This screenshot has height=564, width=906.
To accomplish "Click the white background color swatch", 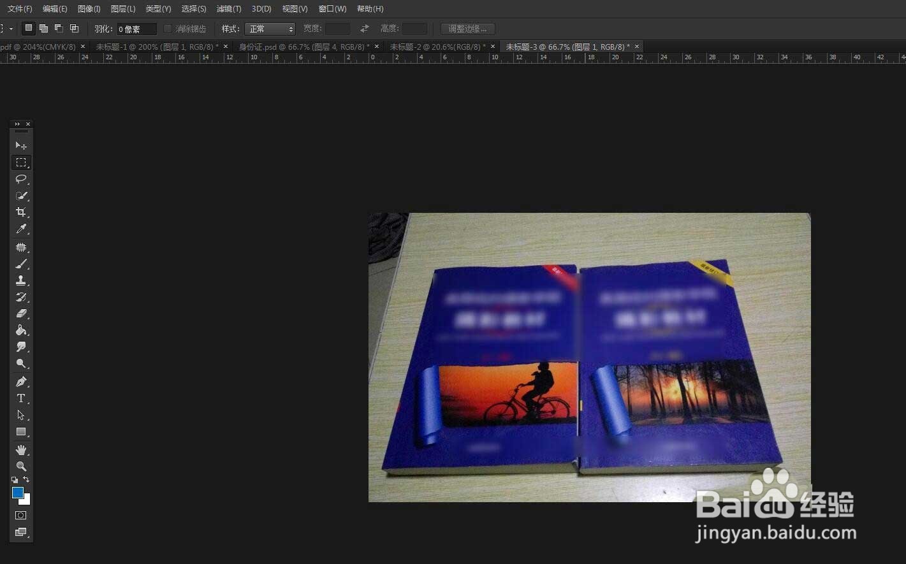I will point(26,501).
